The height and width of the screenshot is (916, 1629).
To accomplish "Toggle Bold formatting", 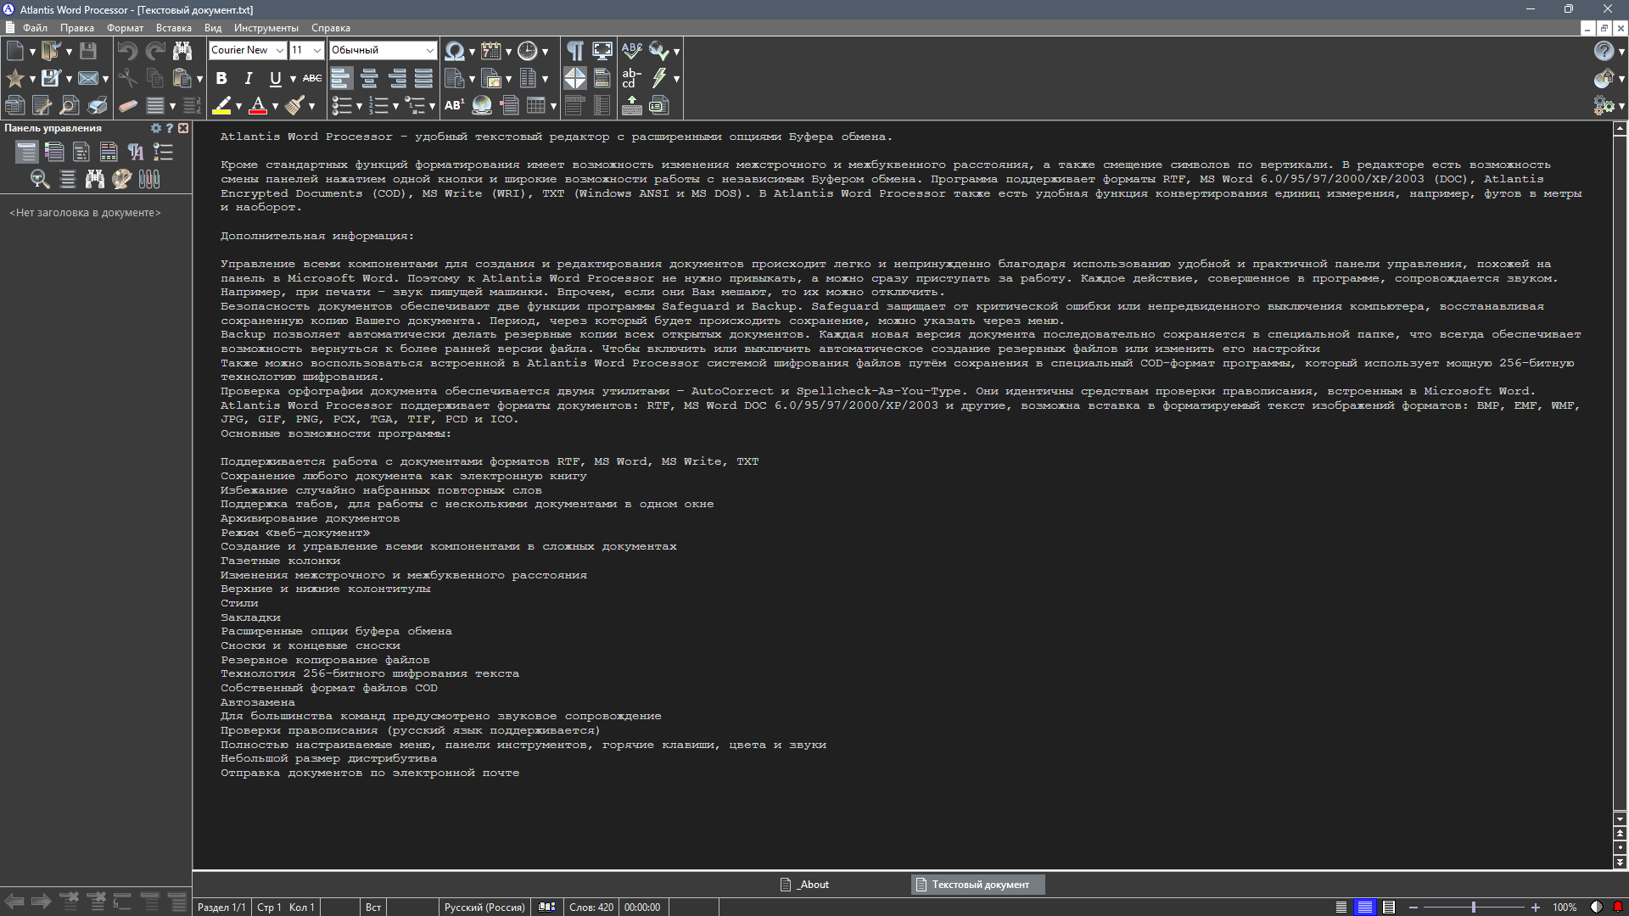I will click(221, 78).
